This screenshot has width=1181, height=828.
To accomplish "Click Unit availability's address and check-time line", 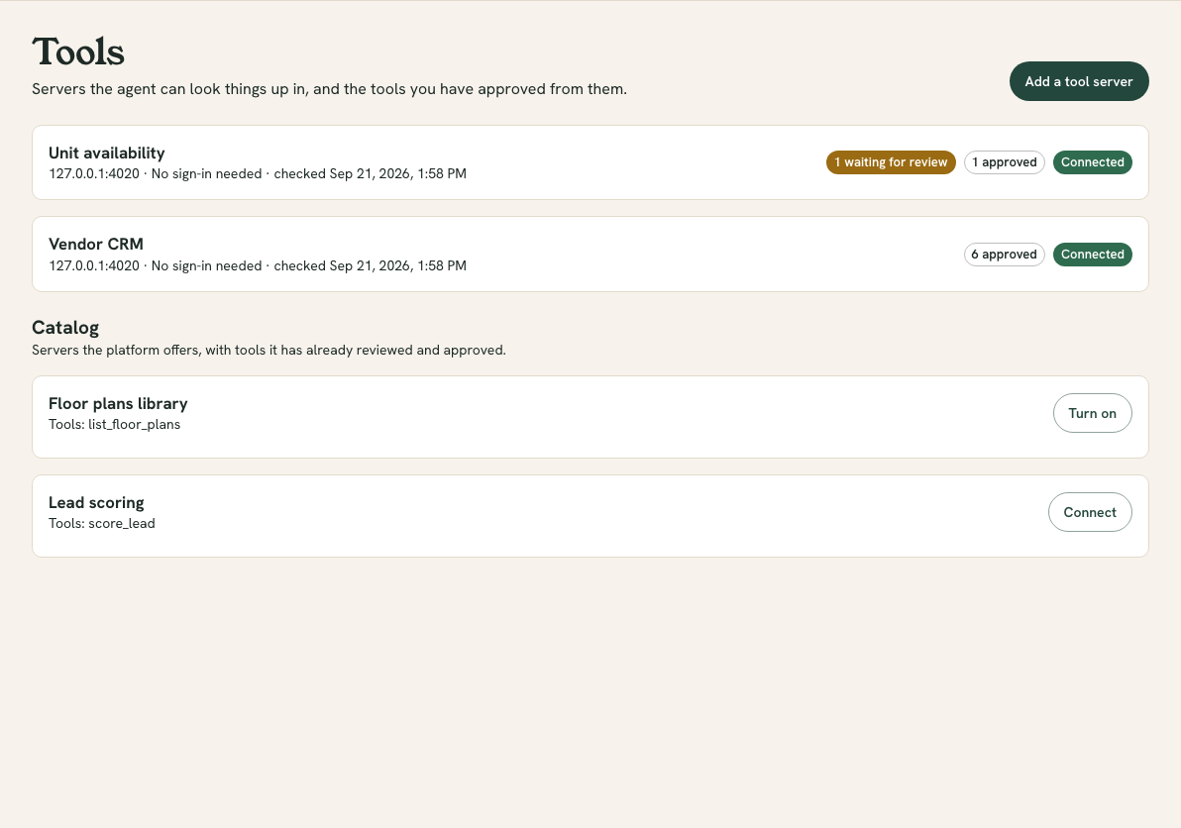I will tap(258, 174).
